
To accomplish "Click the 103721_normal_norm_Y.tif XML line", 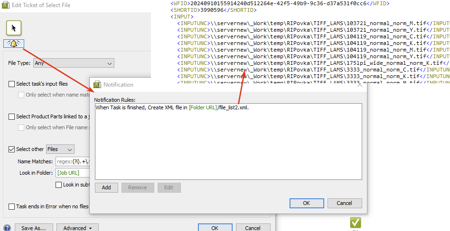I will pyautogui.click(x=313, y=30).
